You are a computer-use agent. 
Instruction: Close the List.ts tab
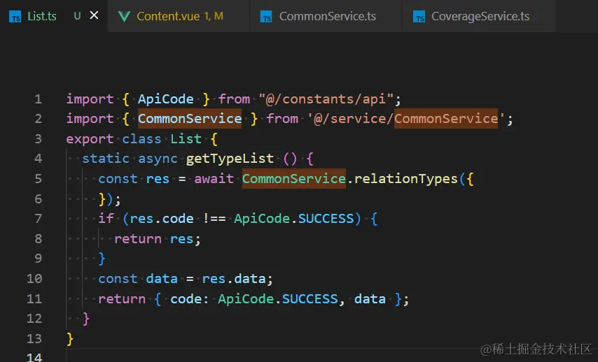[x=94, y=15]
